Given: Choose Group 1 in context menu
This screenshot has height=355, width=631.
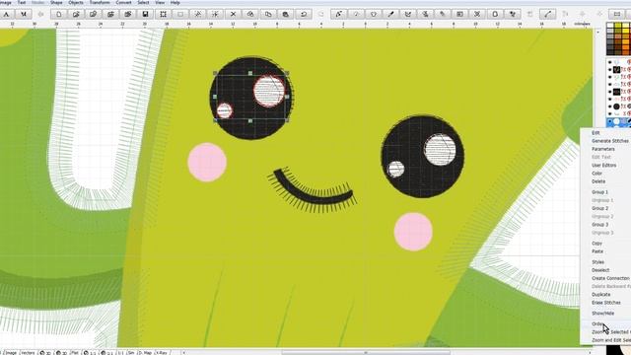Looking at the screenshot, I should pyautogui.click(x=599, y=192).
